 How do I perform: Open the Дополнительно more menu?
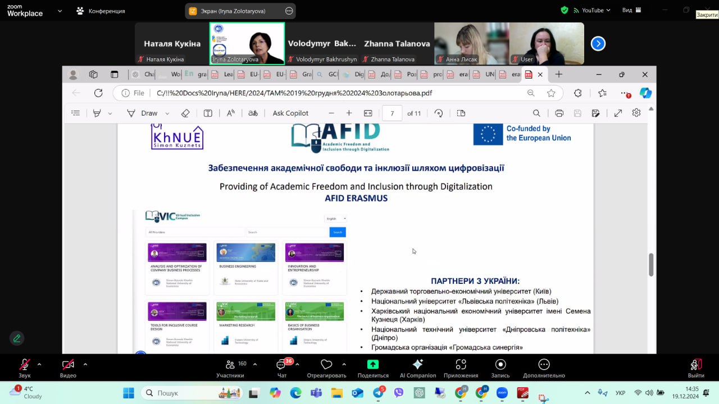pos(544,368)
